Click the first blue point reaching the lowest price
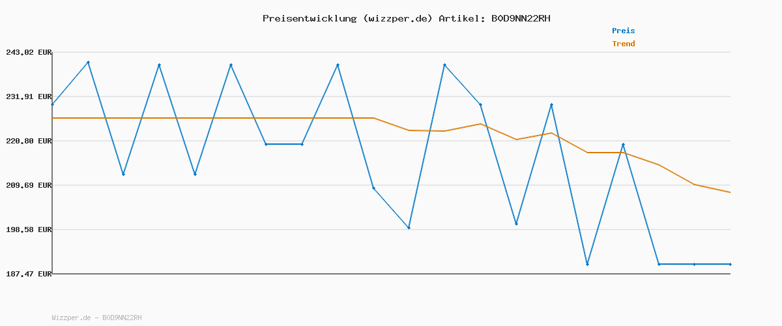Image resolution: width=782 pixels, height=326 pixels. click(x=587, y=264)
